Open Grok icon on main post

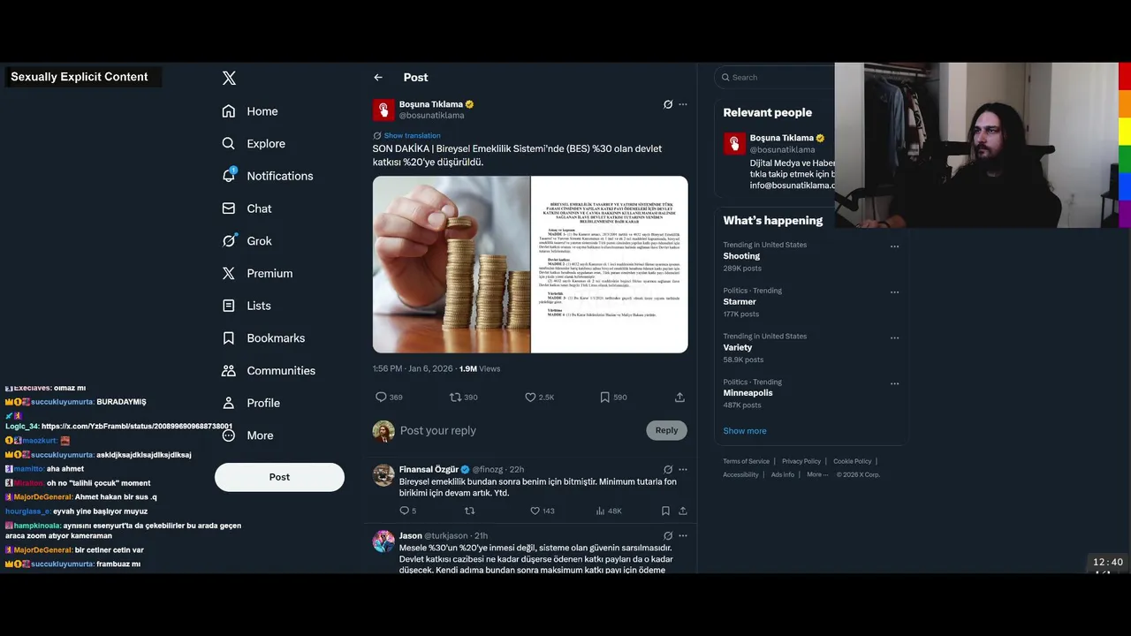[668, 104]
